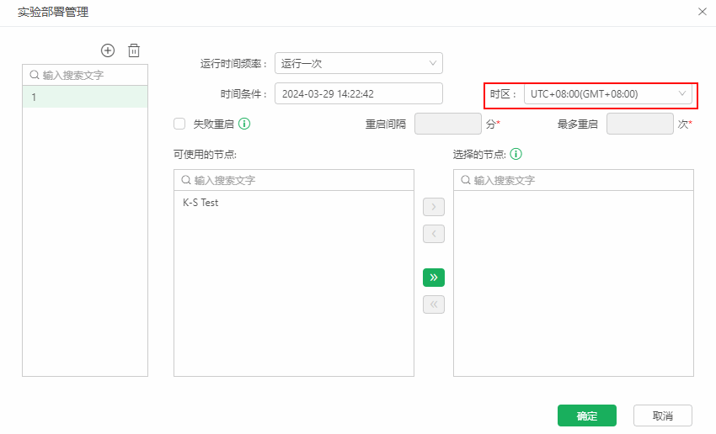Enable the 失败重启 checkbox
This screenshot has height=434, width=716.
click(179, 124)
